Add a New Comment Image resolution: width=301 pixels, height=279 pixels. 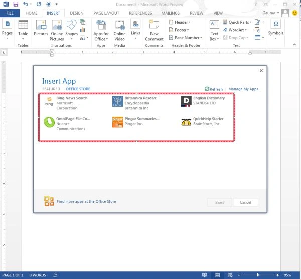point(154,31)
